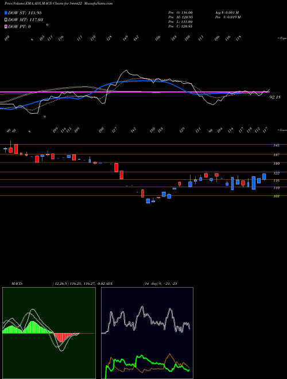Select the 'DOW PT: 0' legend text
287x379 pixels.
pos(20,26)
